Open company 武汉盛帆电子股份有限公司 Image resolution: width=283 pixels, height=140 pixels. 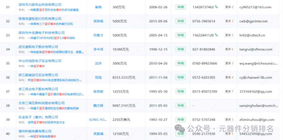pyautogui.click(x=38, y=47)
